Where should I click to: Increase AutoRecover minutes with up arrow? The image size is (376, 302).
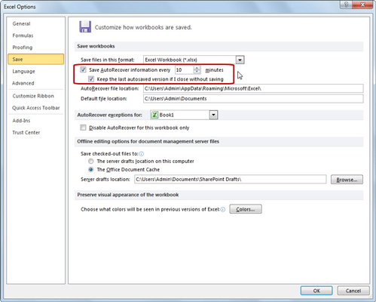coord(197,68)
